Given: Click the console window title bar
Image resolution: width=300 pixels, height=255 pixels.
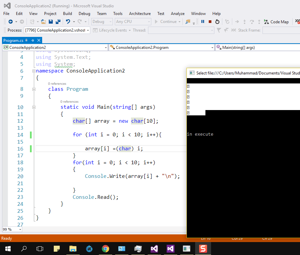Looking at the screenshot, I should [243, 73].
